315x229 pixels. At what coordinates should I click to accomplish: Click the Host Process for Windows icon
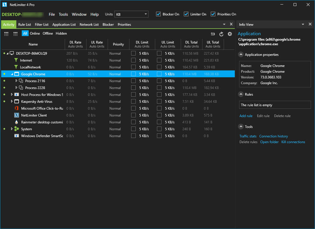pyautogui.click(x=17, y=94)
